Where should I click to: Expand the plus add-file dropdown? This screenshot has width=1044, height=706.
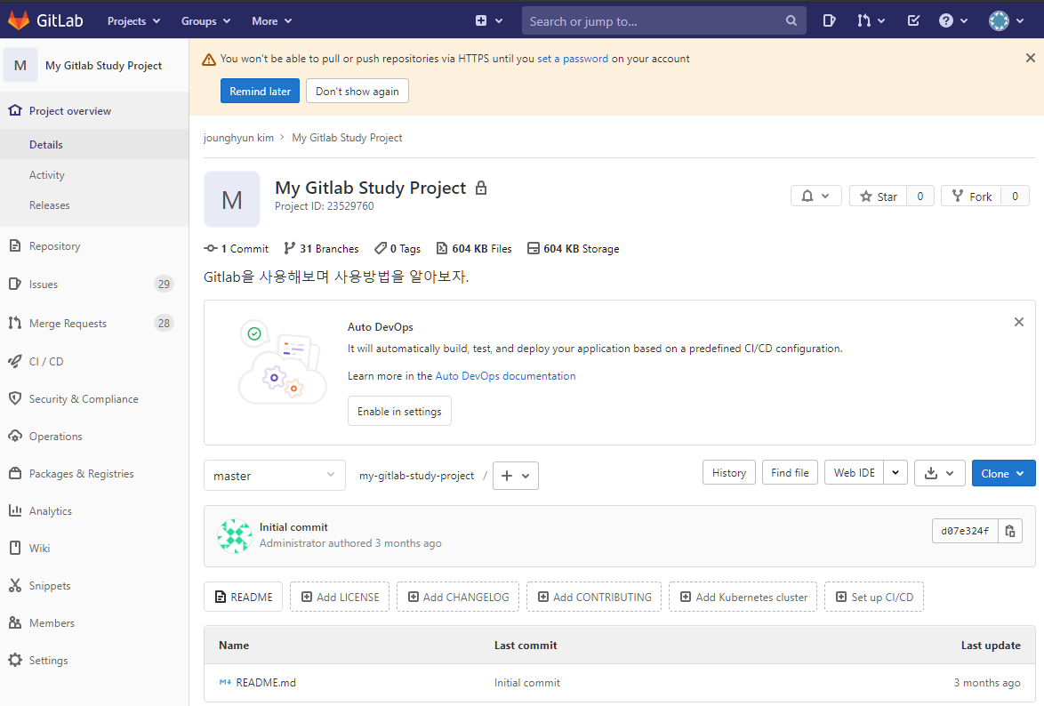(x=516, y=476)
